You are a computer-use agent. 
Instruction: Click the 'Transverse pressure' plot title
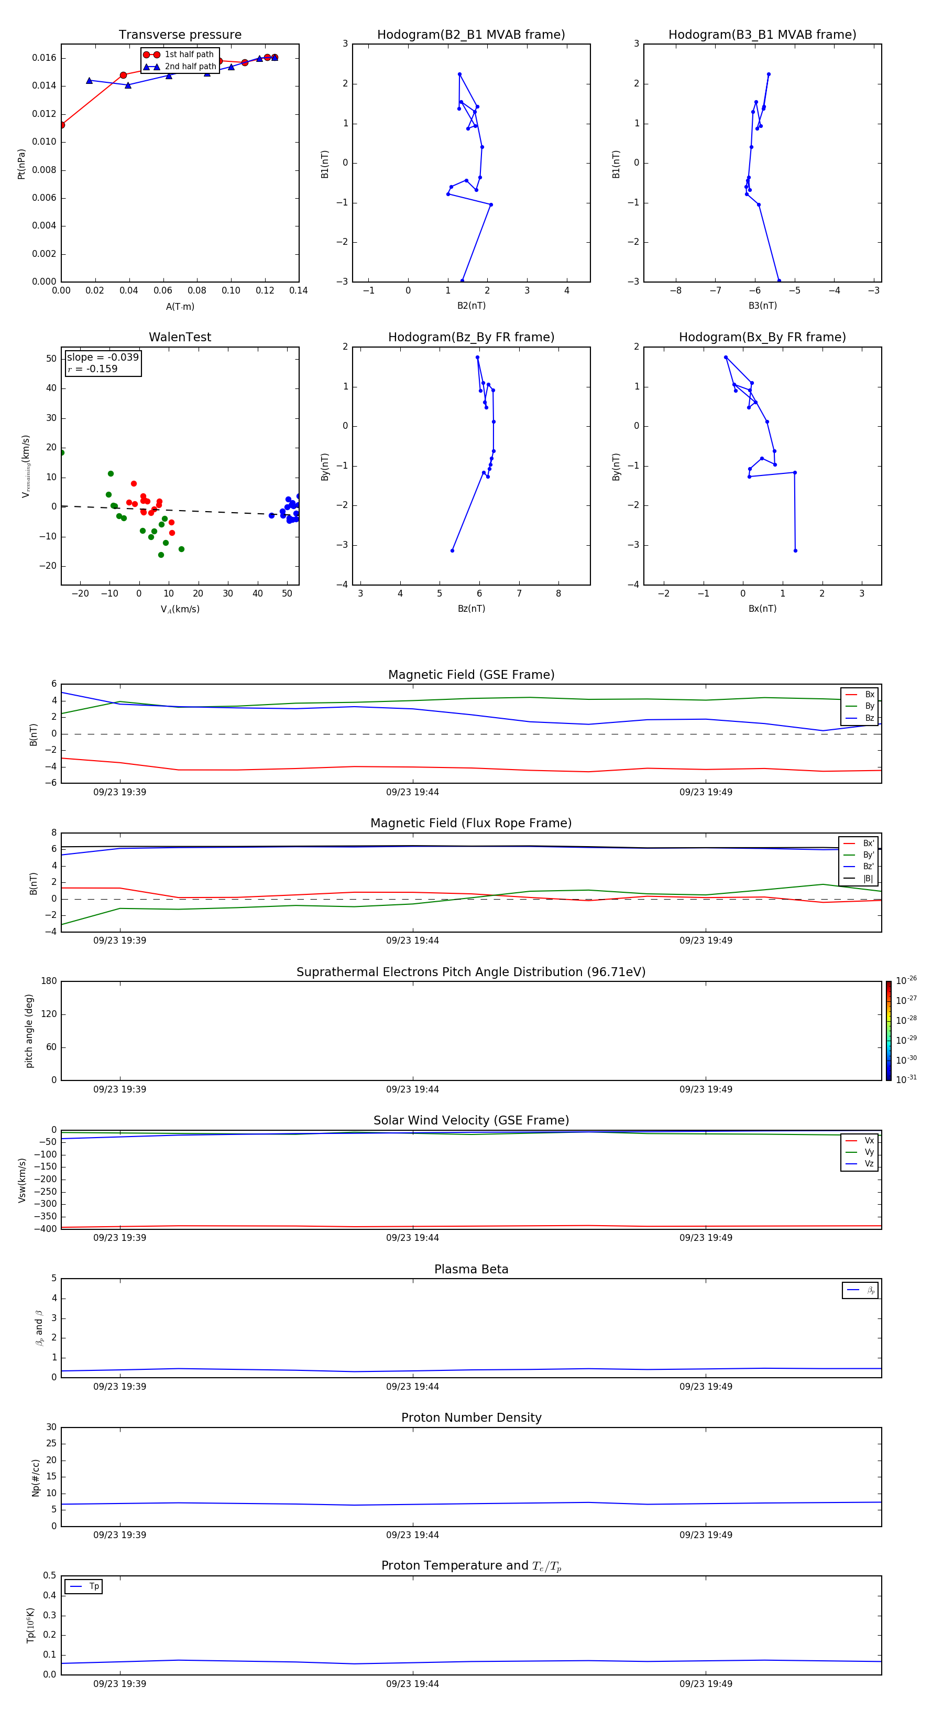[x=180, y=35]
